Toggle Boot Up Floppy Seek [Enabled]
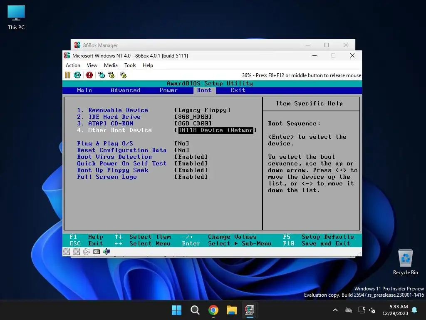The width and height of the screenshot is (426, 320). (191, 170)
